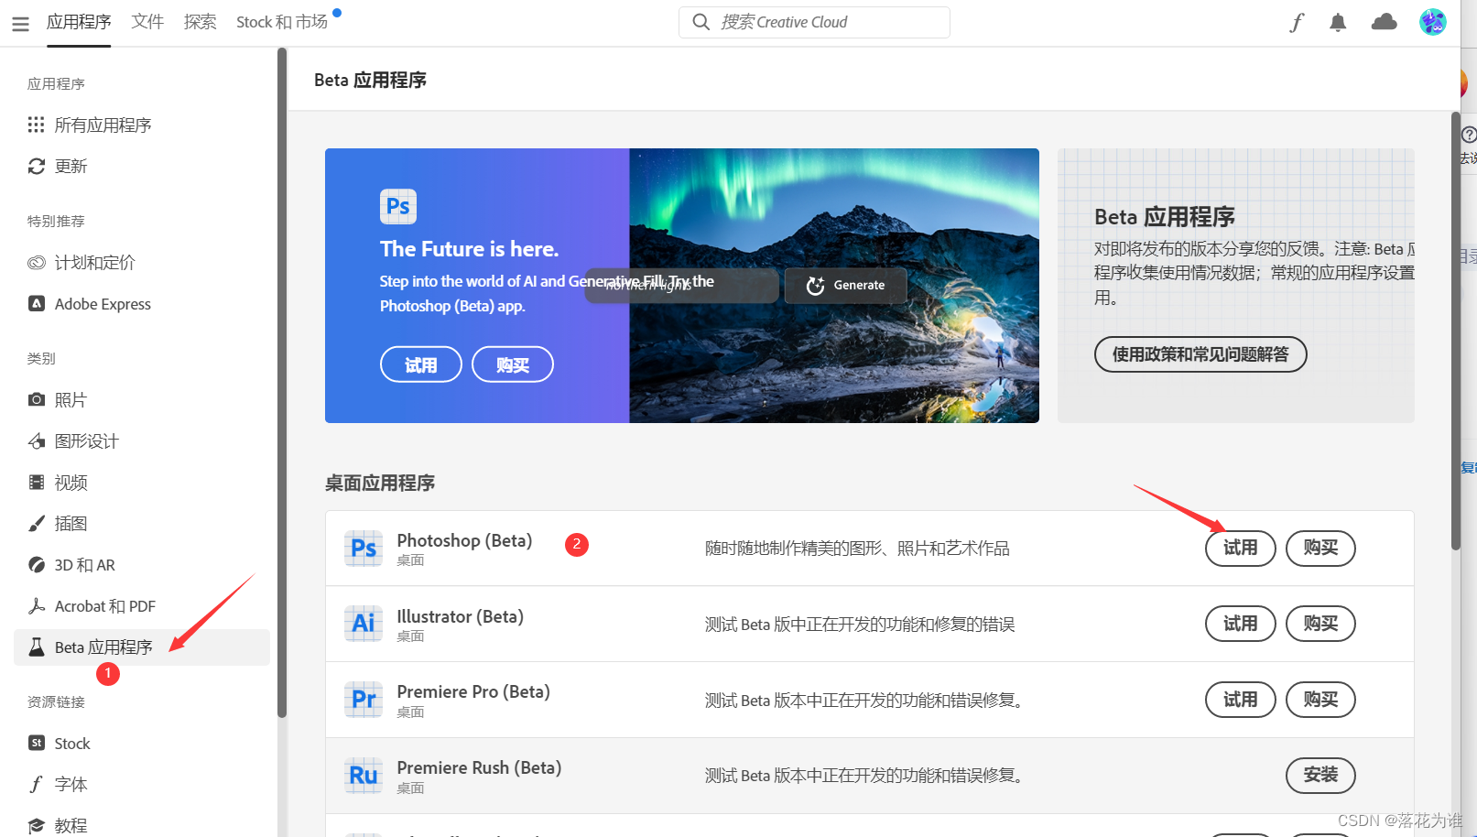Screen dimensions: 1477x837
Task: Click the Photoshop (Beta) Ps app icon
Action: click(364, 549)
